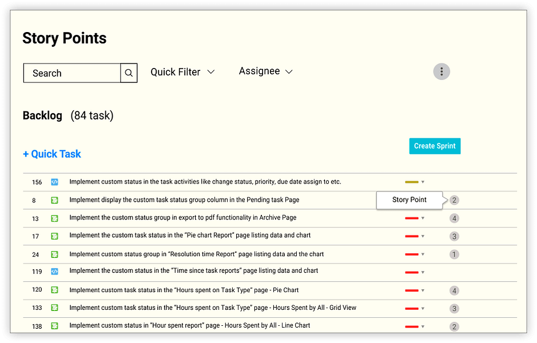Open task about "Pie chart Report" page
The image size is (537, 343).
[190, 236]
